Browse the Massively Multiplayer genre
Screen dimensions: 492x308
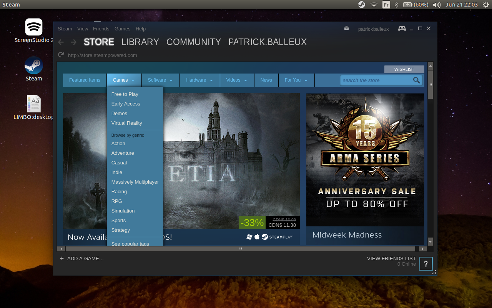click(x=135, y=182)
